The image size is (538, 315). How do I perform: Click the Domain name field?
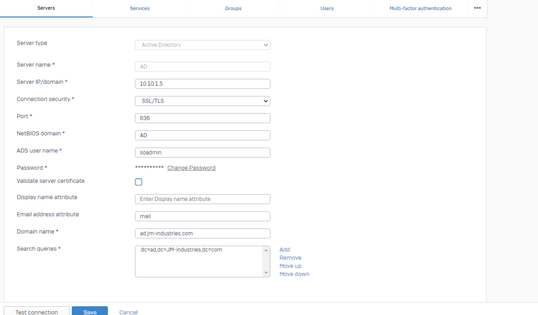coord(202,233)
